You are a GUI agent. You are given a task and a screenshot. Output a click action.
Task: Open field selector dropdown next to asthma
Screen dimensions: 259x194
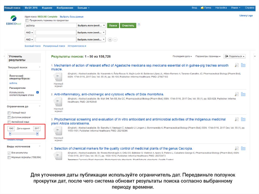click(x=91, y=26)
